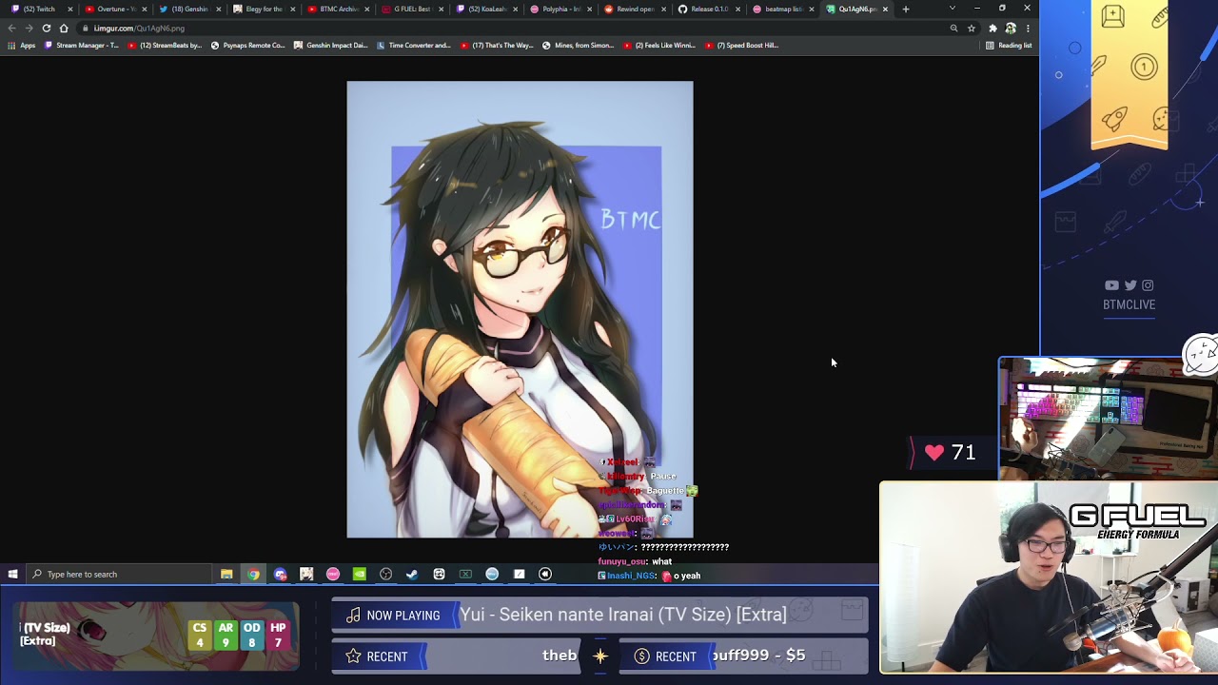Click the NOW PLAYING label
The width and height of the screenshot is (1218, 685).
(403, 616)
